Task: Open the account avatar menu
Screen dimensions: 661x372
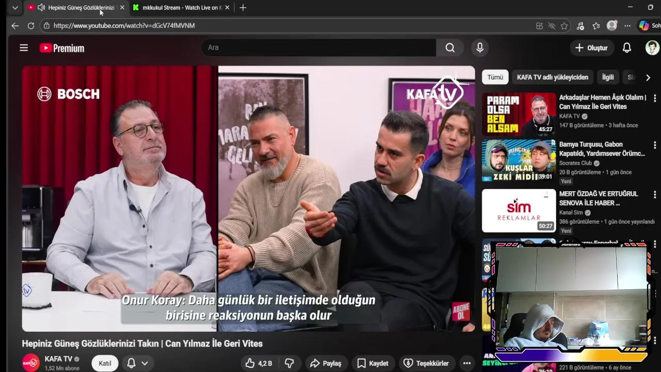Action: (652, 48)
